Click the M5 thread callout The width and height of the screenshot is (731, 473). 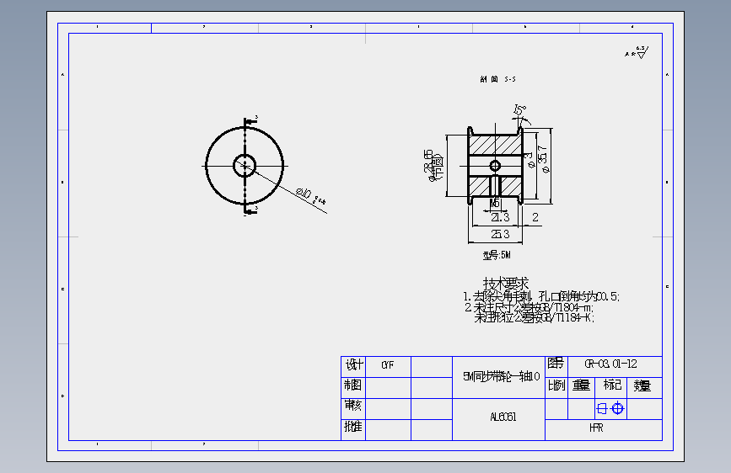pyautogui.click(x=495, y=203)
